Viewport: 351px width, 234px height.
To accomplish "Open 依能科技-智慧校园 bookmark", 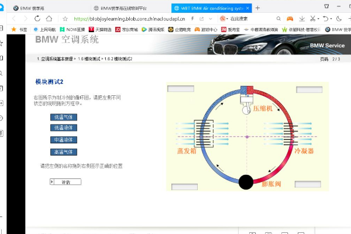I will pyautogui.click(x=301, y=29).
